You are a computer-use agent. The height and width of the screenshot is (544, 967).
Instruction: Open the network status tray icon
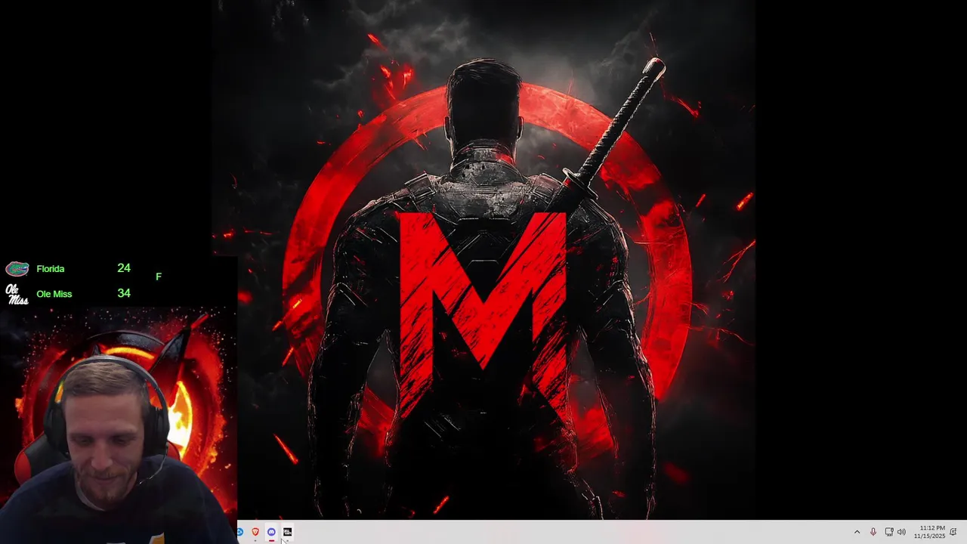[889, 532]
